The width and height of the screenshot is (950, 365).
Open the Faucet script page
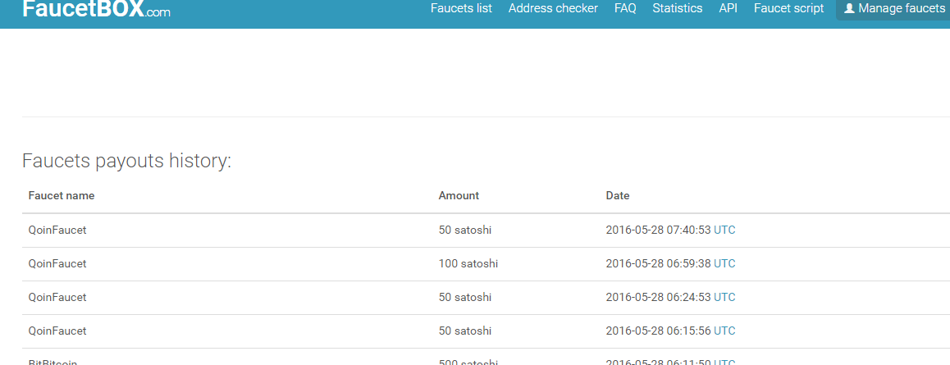(788, 8)
